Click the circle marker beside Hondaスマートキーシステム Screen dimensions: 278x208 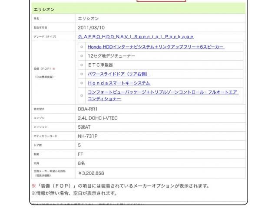82,83
